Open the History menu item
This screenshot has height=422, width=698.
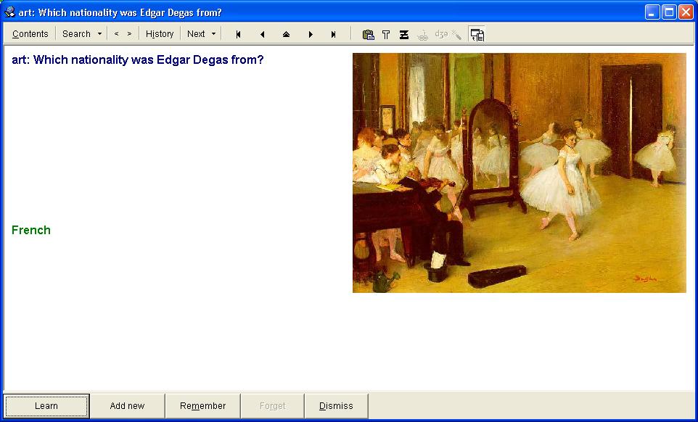tap(160, 34)
